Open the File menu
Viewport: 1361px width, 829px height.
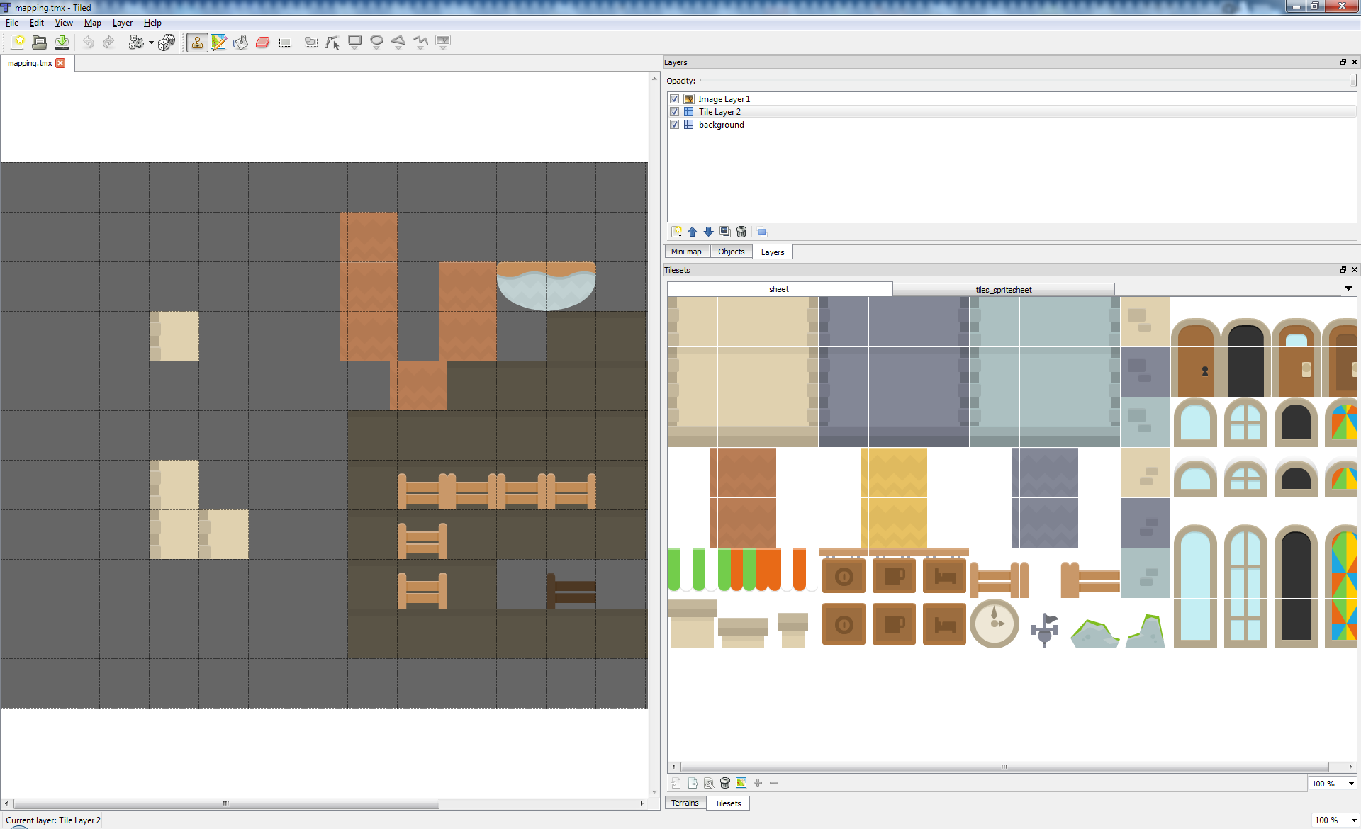[12, 23]
